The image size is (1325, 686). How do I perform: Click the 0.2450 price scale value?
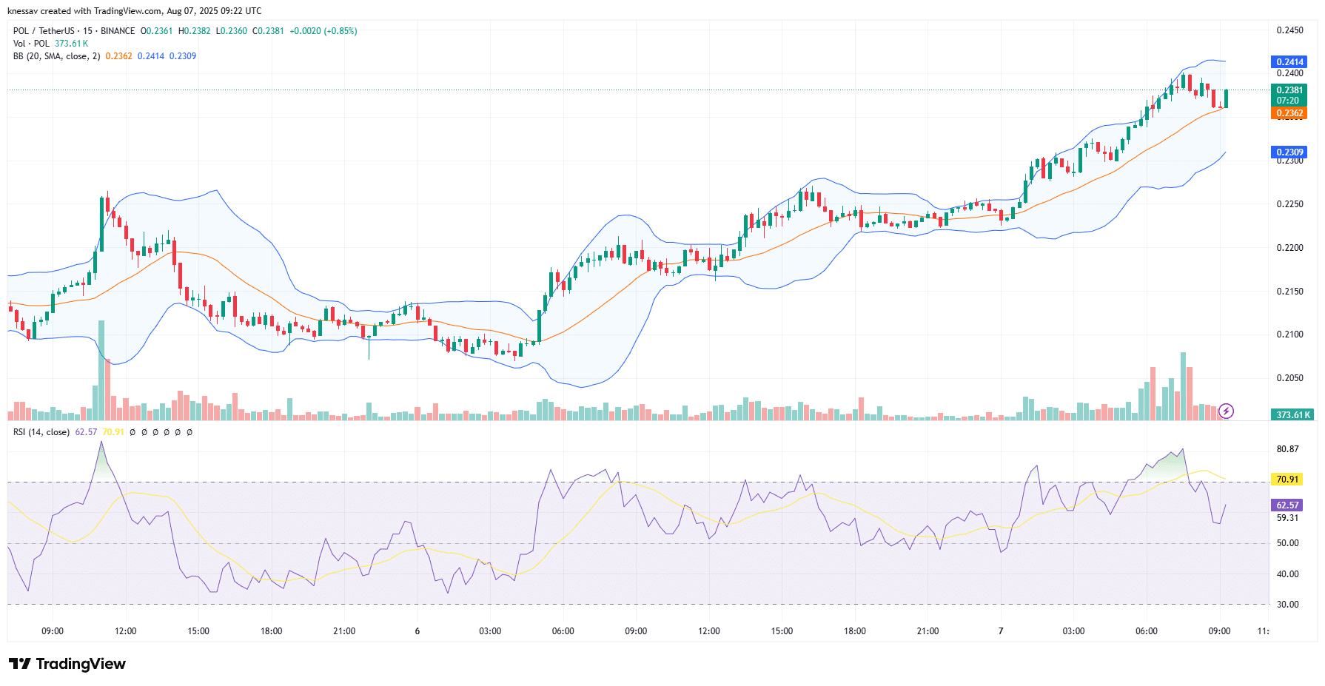[x=1290, y=30]
